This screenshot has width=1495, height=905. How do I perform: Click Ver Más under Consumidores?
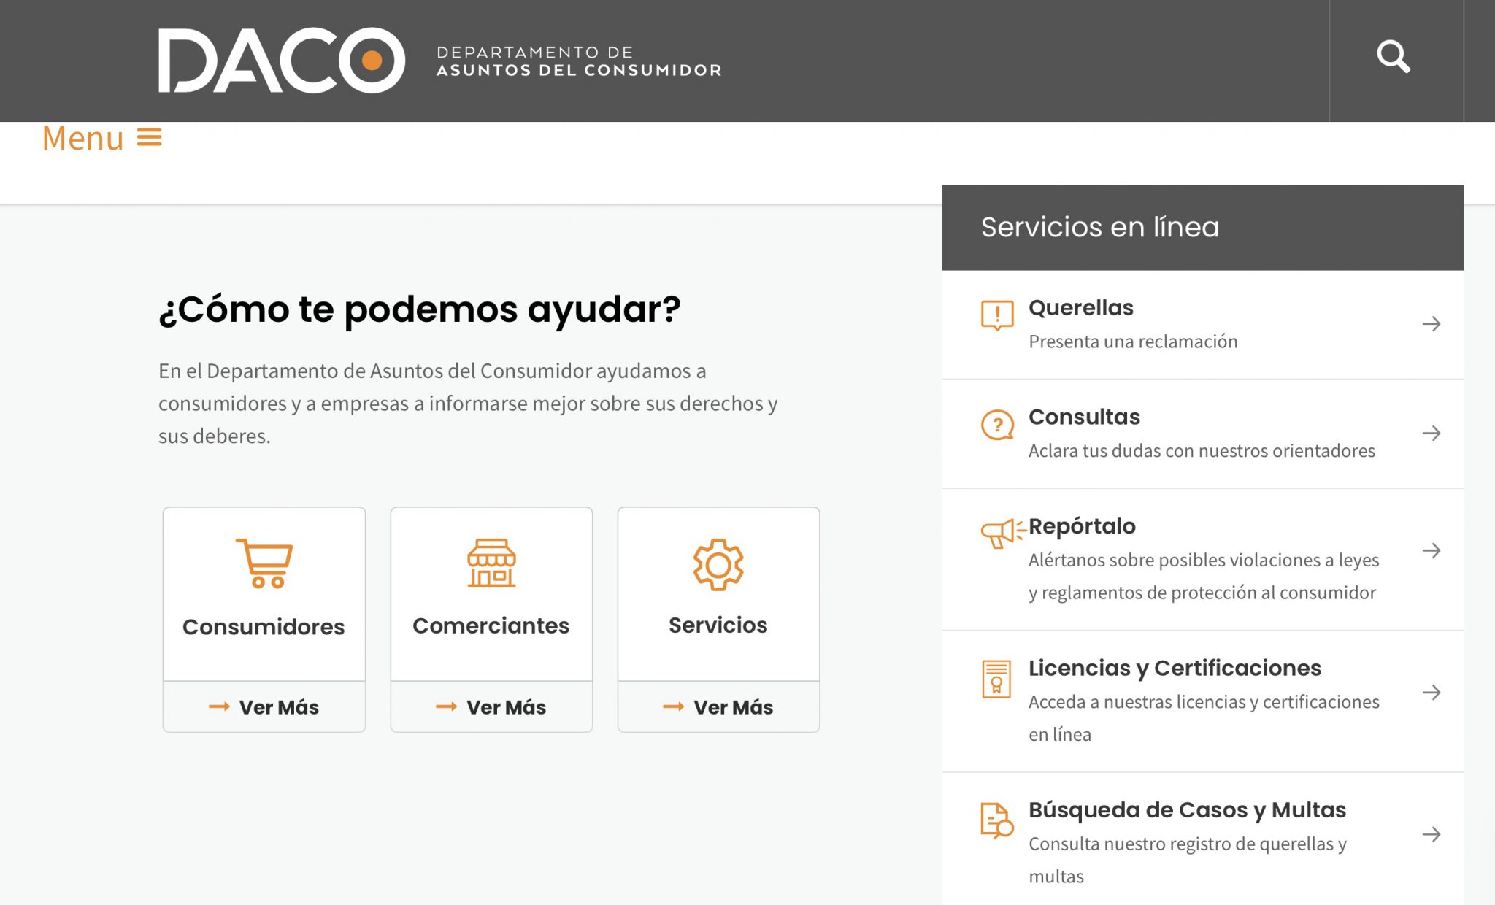(263, 706)
